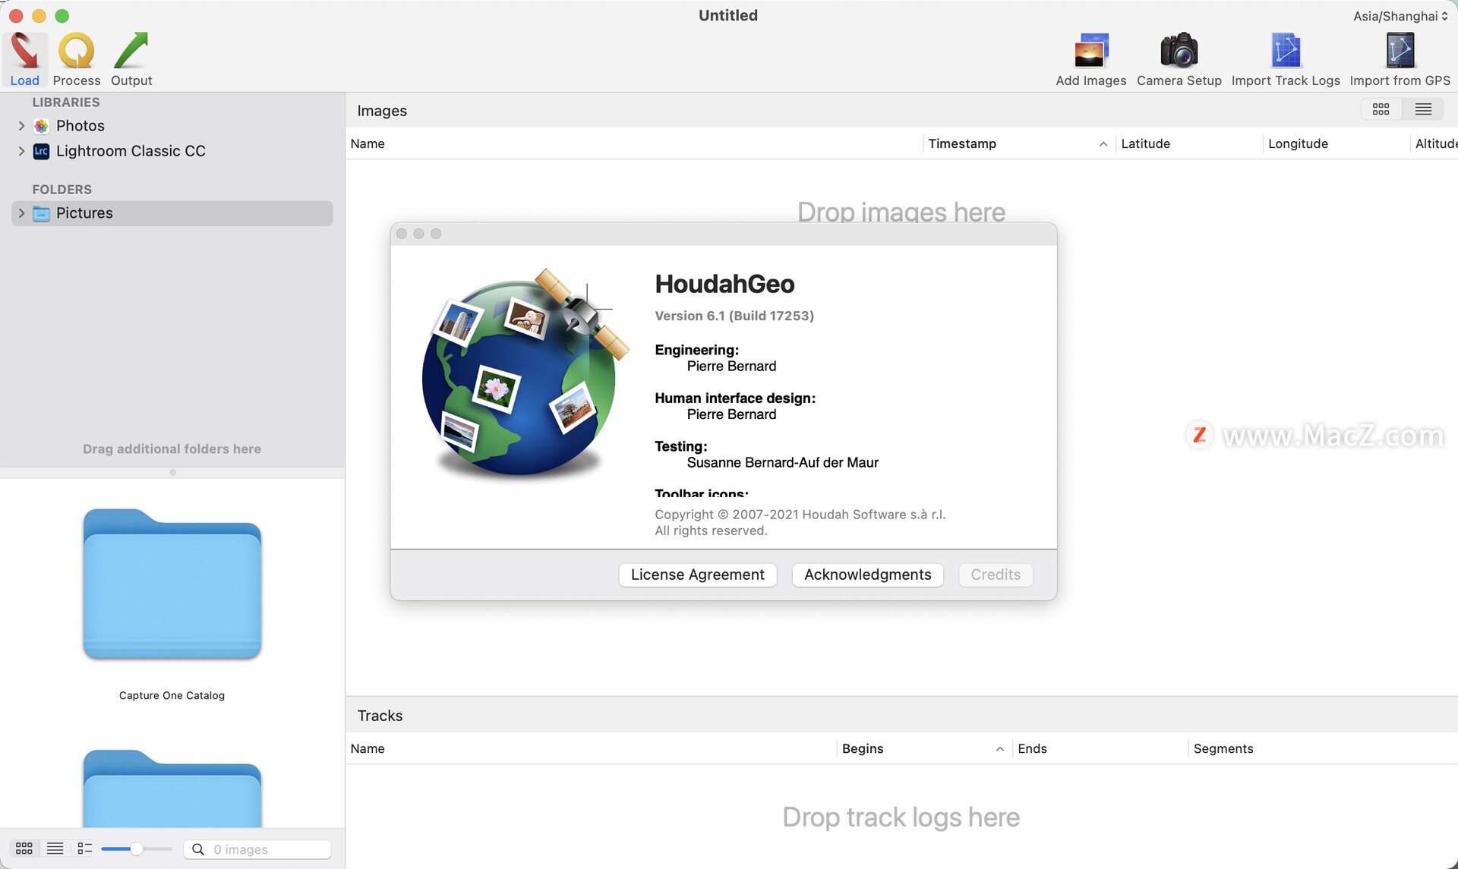Click the Process toolbar icon
Screen dimensions: 1458x869
tap(77, 52)
